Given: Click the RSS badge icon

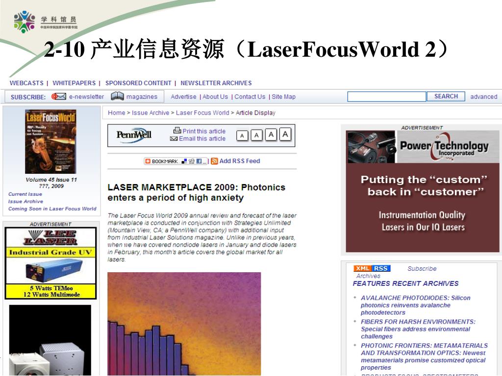Looking at the screenshot, I should click(x=381, y=268).
